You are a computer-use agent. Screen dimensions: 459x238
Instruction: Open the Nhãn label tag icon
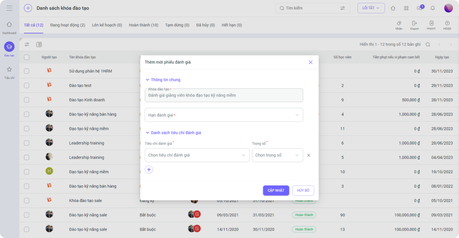(398, 23)
